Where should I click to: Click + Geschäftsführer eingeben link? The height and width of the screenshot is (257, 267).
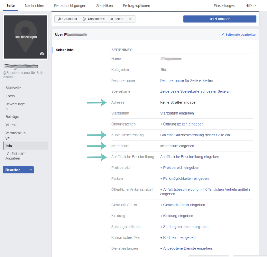click(183, 205)
